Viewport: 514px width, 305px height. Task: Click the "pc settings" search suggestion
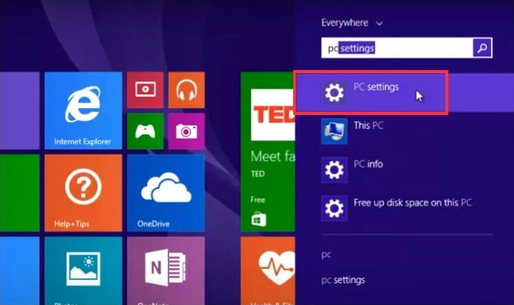[343, 280]
